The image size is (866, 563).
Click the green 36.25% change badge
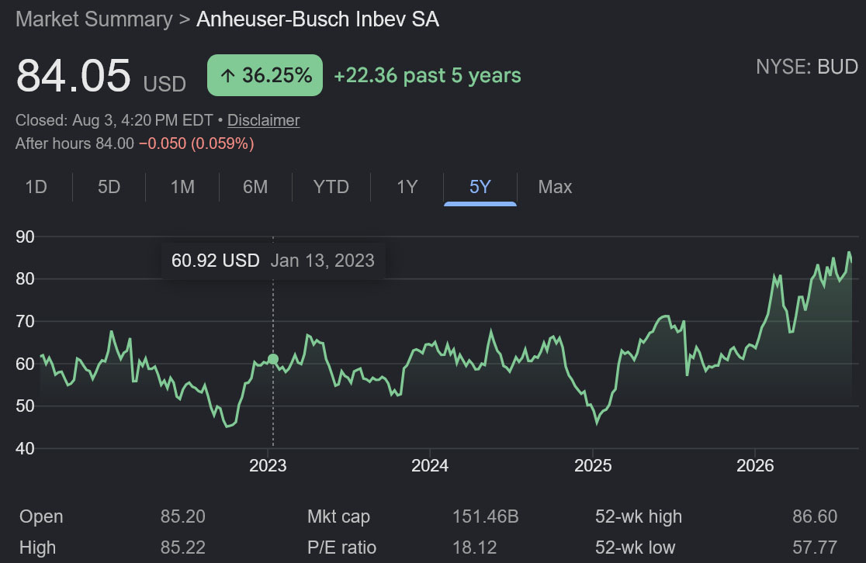pyautogui.click(x=265, y=75)
